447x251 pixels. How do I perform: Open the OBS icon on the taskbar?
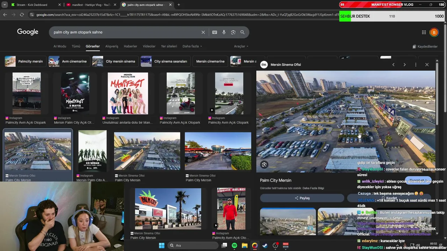(x=275, y=245)
